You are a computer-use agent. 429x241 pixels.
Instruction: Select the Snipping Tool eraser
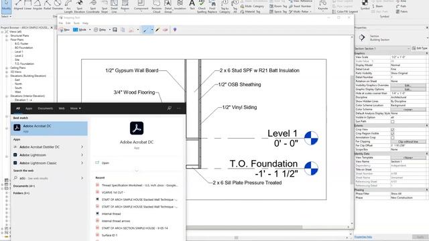pos(166,29)
